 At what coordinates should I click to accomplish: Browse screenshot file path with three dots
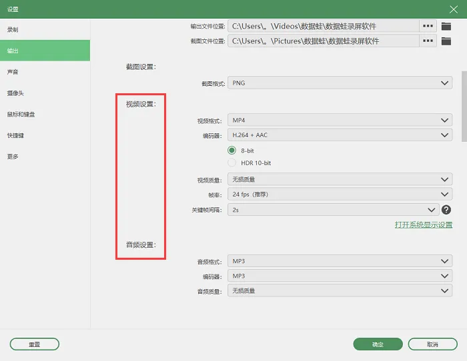click(428, 41)
